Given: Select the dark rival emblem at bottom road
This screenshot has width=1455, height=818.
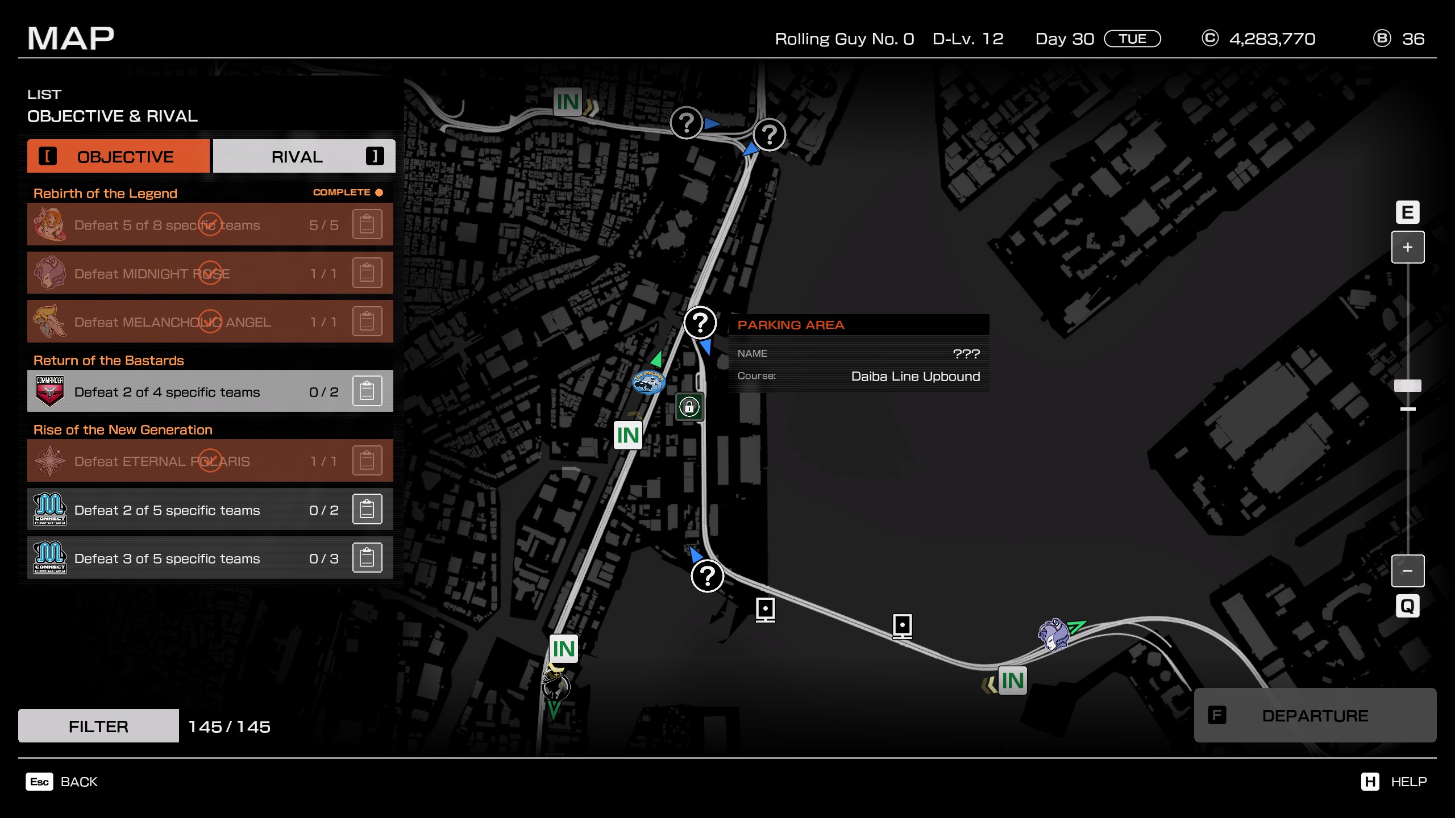Looking at the screenshot, I should [555, 686].
